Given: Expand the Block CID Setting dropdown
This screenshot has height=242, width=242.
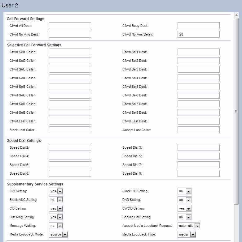Looking at the screenshot, I should (184, 191).
